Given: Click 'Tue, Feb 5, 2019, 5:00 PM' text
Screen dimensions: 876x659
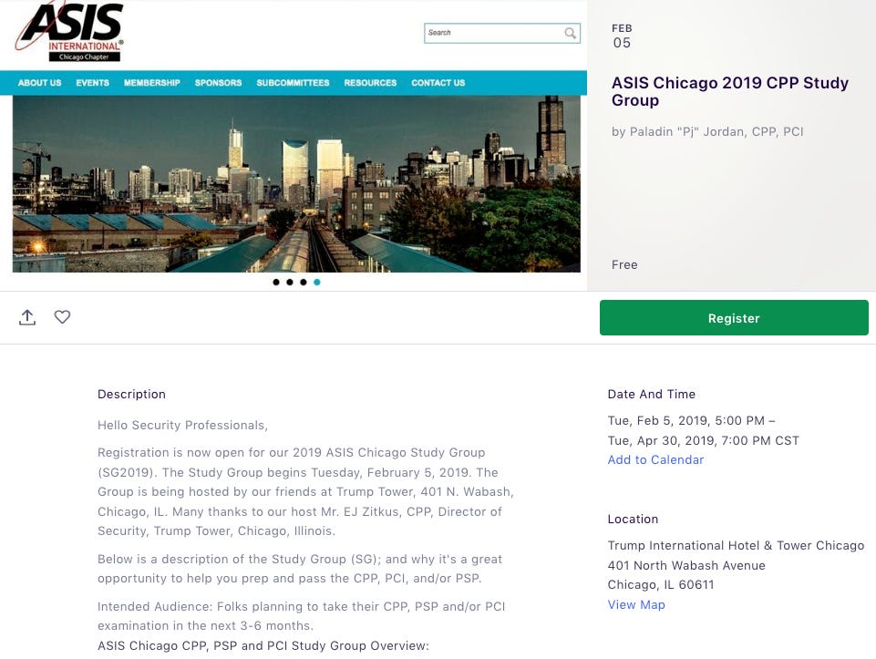Looking at the screenshot, I should (x=686, y=420).
